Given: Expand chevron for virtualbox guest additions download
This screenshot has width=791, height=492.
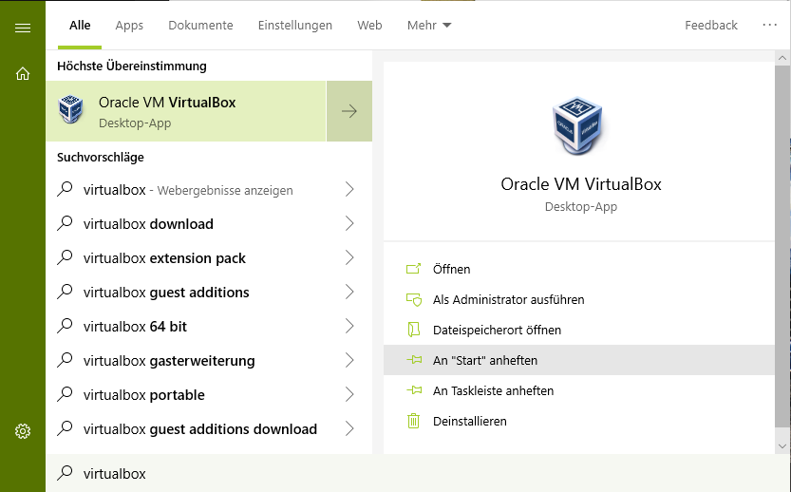Looking at the screenshot, I should pyautogui.click(x=349, y=428).
